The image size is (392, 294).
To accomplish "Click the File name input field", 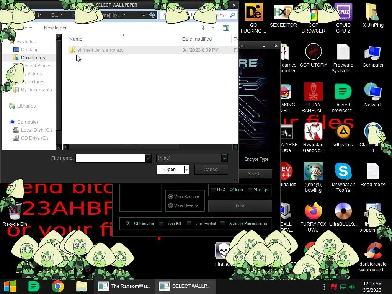I will (110, 158).
